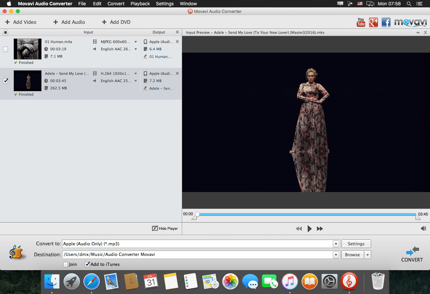Screen dimensions: 430x294
Task: Toggle the select-all checkbox in header
Action: [5, 32]
